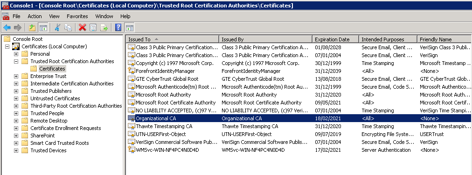Collapse Trusted Root Certification Authorities node
Viewport: 472px width, 175px height.
click(16, 61)
